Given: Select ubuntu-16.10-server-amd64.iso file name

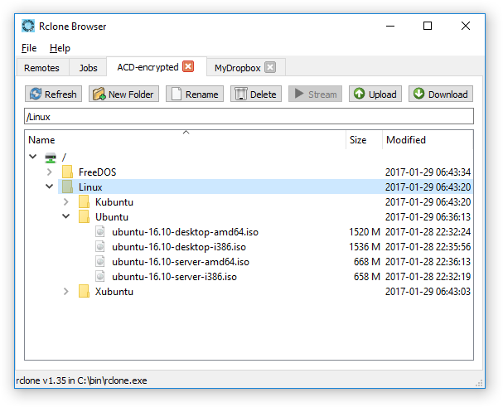Looking at the screenshot, I should coord(181,262).
